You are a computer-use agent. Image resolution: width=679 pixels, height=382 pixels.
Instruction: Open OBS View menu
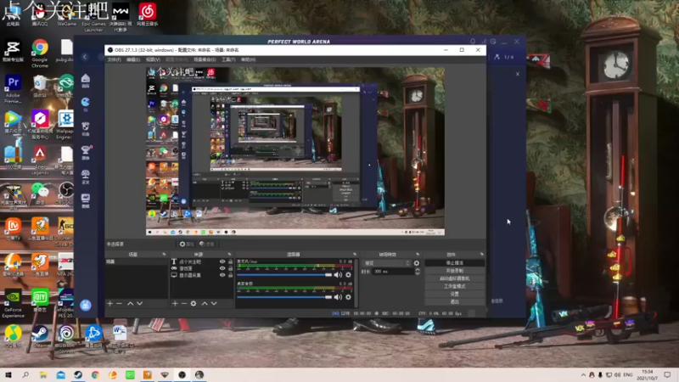(153, 59)
